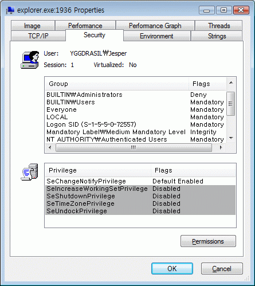Open the Performance Graph tab
The height and width of the screenshot is (286, 255).
click(x=155, y=26)
